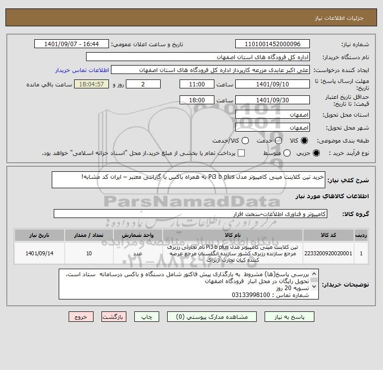Click the contact number 03133998100 text
The width and height of the screenshot is (383, 370).
pyautogui.click(x=251, y=295)
